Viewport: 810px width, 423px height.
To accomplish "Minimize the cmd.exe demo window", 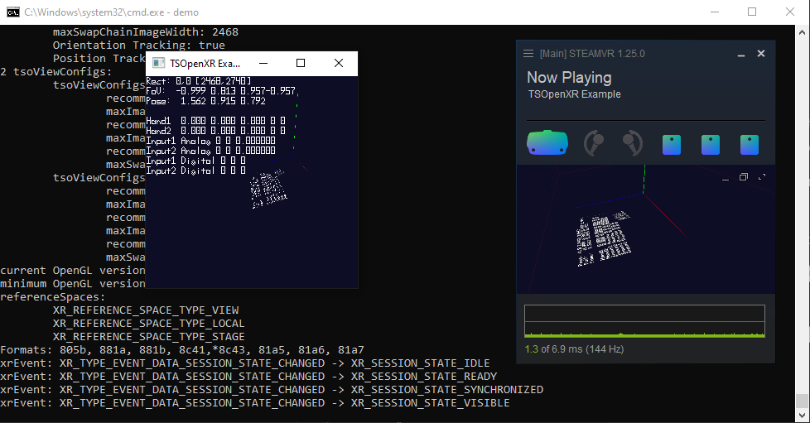I will [x=715, y=12].
